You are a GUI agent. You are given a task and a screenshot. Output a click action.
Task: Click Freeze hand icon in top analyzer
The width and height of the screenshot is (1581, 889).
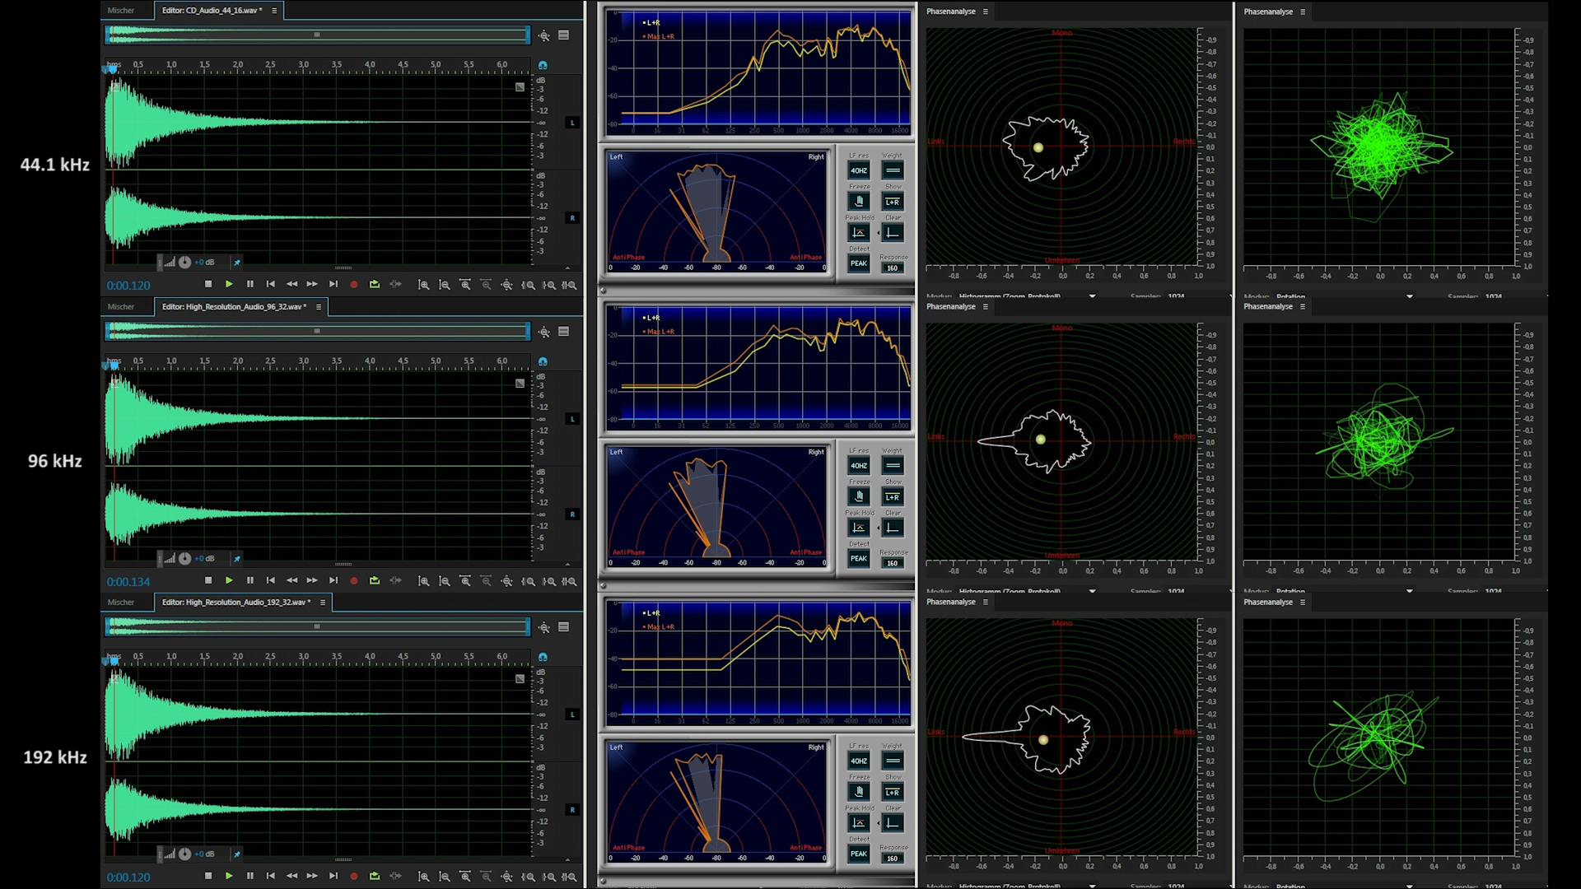859,202
